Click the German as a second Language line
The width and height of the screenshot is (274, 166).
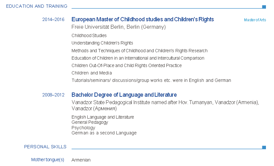coord(104,133)
